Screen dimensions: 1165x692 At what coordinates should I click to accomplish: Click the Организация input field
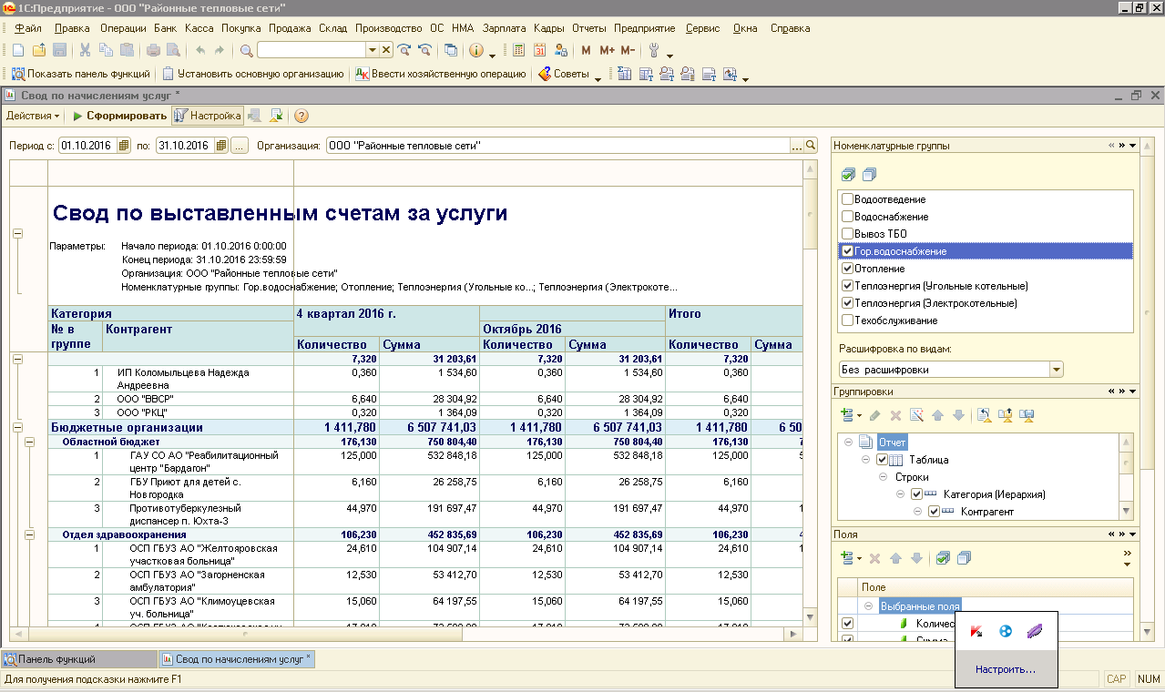click(x=557, y=146)
